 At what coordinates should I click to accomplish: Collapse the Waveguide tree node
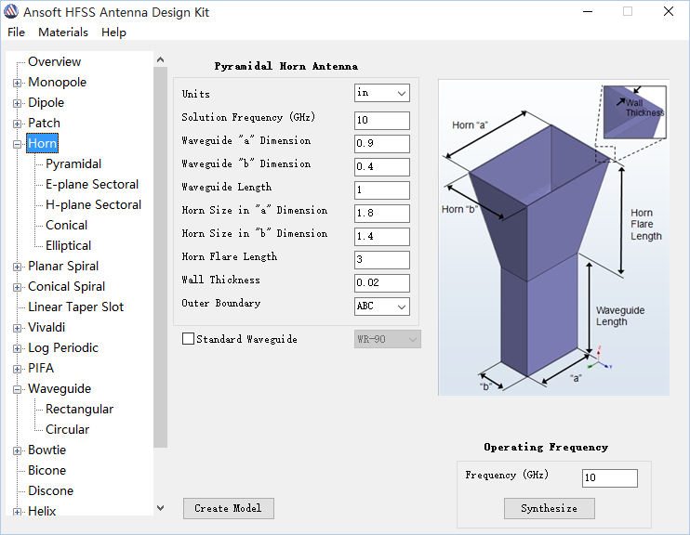click(x=17, y=389)
